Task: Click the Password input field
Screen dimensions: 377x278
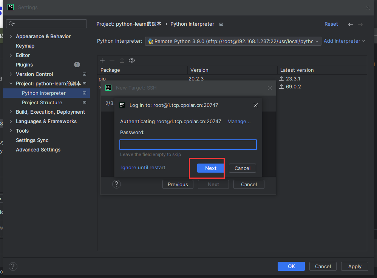Action: 188,145
